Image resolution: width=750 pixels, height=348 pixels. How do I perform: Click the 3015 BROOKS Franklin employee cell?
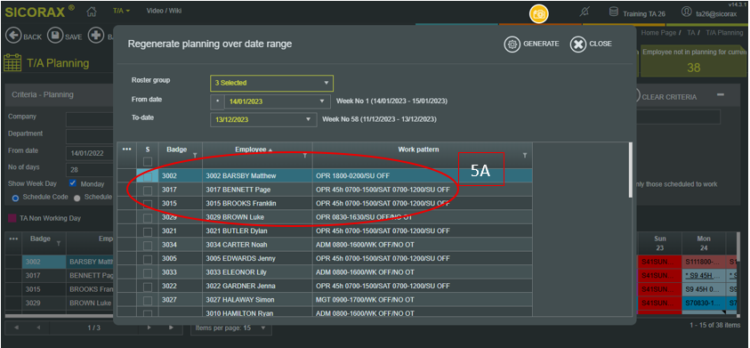click(x=257, y=204)
